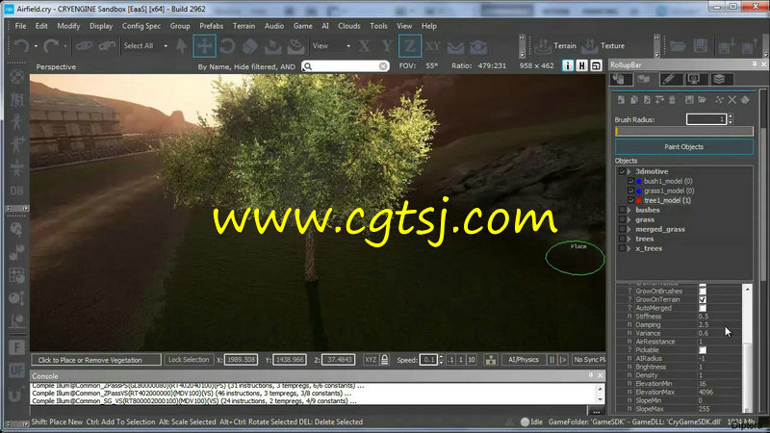Click the Unlink objects chain icon
Viewport: 770px width, 433px height.
(x=107, y=46)
